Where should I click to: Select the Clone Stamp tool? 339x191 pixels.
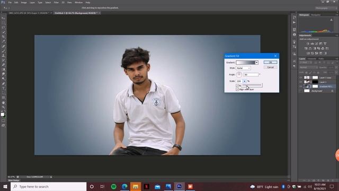click(3, 56)
